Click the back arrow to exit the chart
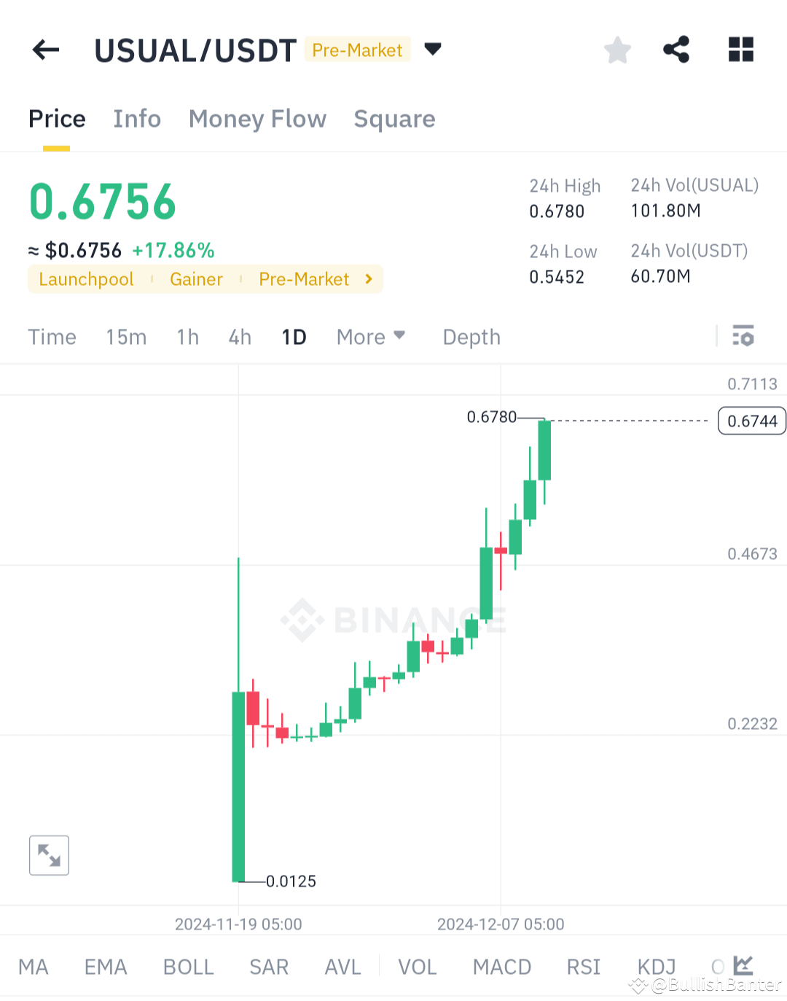Screen dimensions: 787x1001 45,50
